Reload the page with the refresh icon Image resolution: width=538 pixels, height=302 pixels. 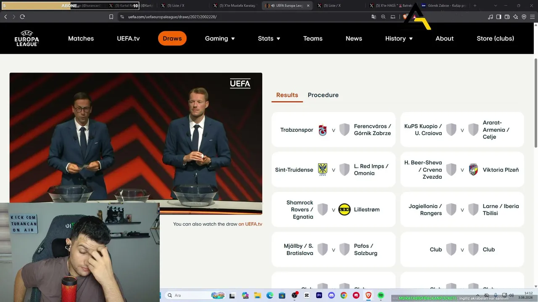[22, 17]
